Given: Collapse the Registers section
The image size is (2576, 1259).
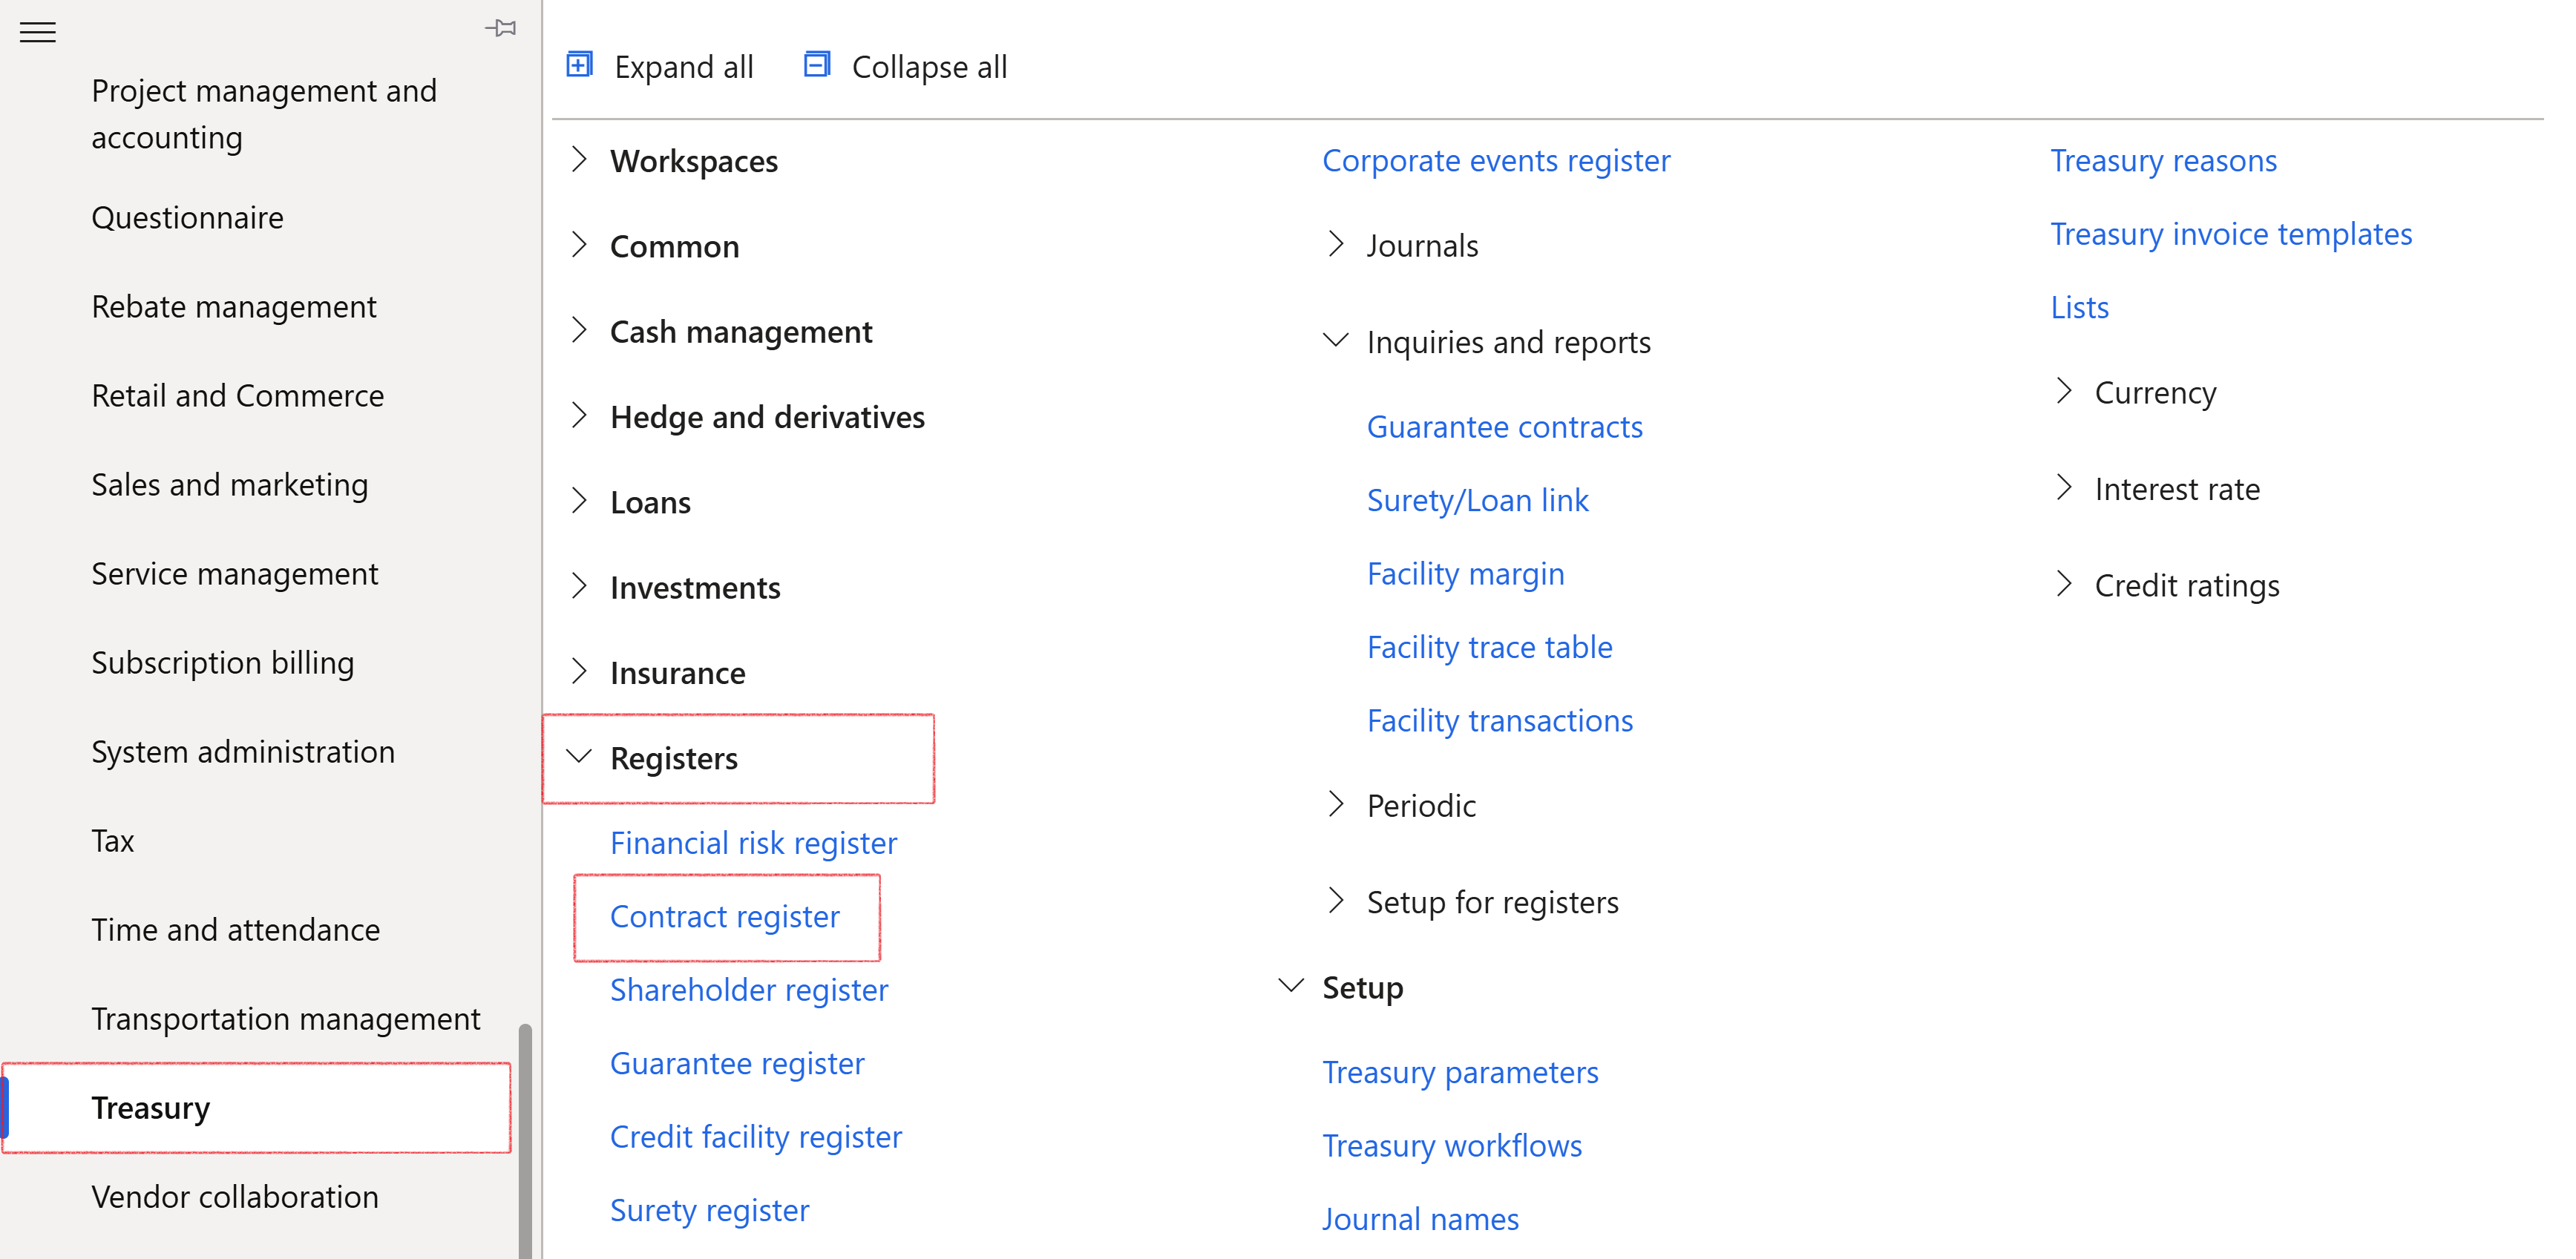Looking at the screenshot, I should click(580, 757).
